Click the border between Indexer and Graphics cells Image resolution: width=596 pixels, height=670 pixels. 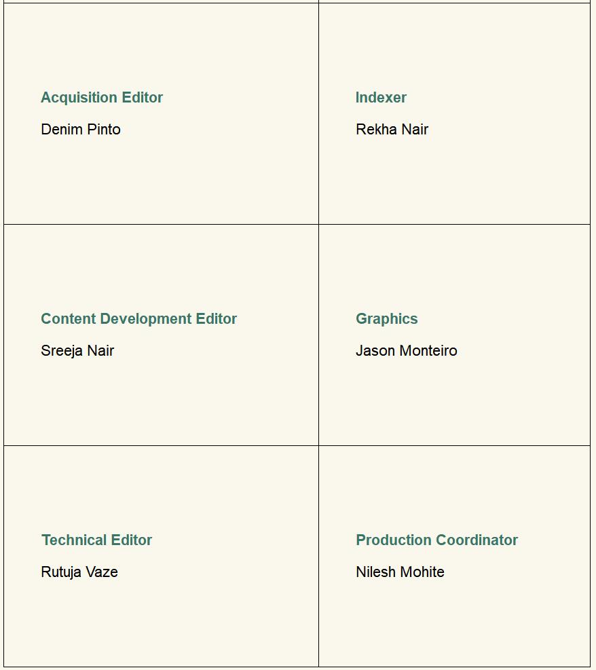tap(453, 224)
